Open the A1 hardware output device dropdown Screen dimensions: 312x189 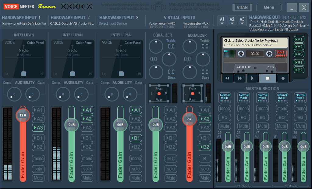pyautogui.click(x=222, y=21)
